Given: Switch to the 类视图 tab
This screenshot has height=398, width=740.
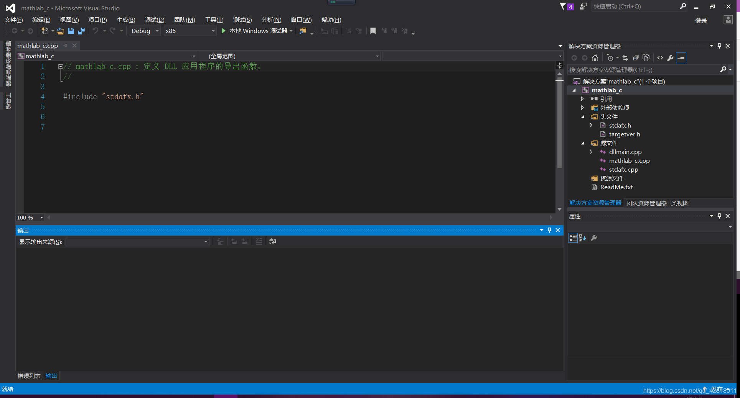Looking at the screenshot, I should [x=680, y=203].
